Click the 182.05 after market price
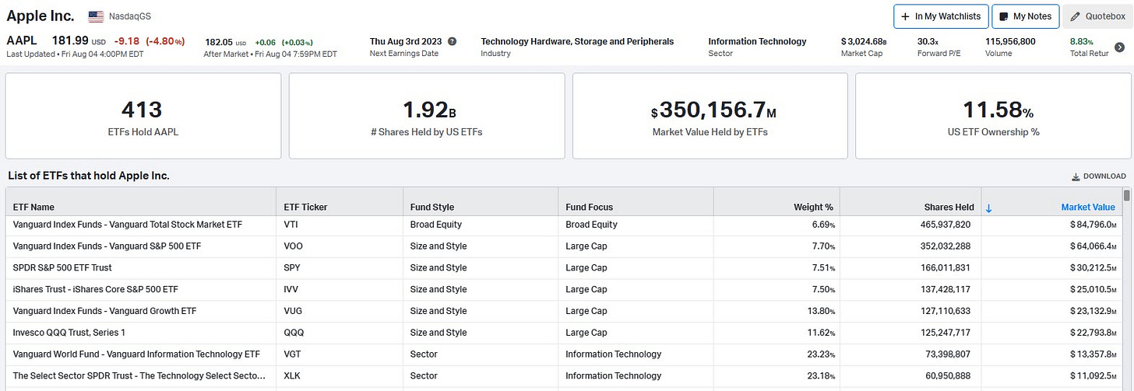Image resolution: width=1134 pixels, height=391 pixels. click(217, 42)
